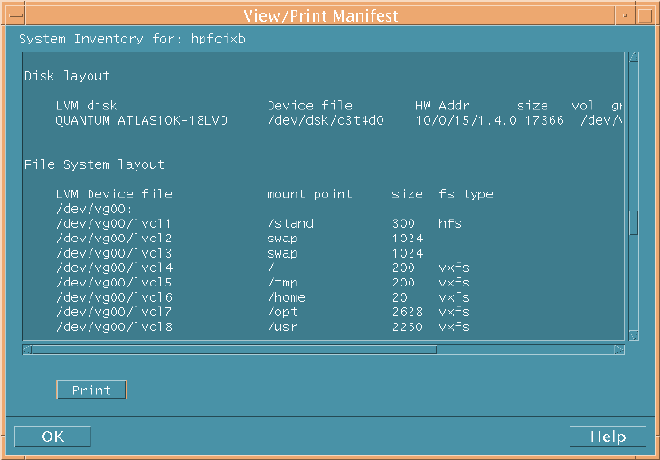Click size value '2260' for /usr
Image resolution: width=660 pixels, height=460 pixels.
[408, 326]
